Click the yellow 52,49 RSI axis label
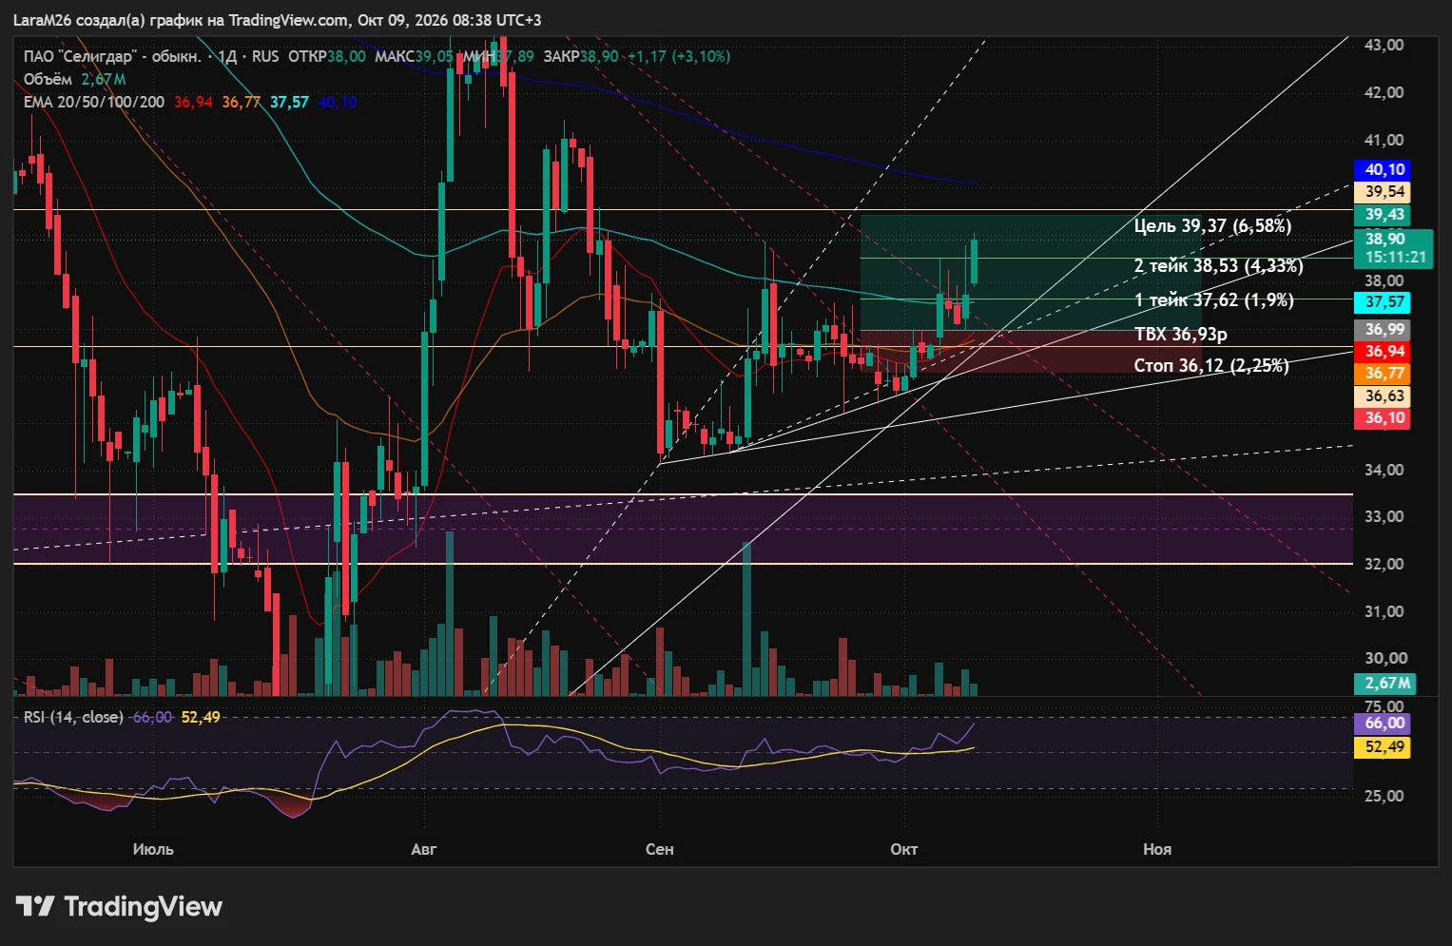The width and height of the screenshot is (1452, 946). 1384,747
